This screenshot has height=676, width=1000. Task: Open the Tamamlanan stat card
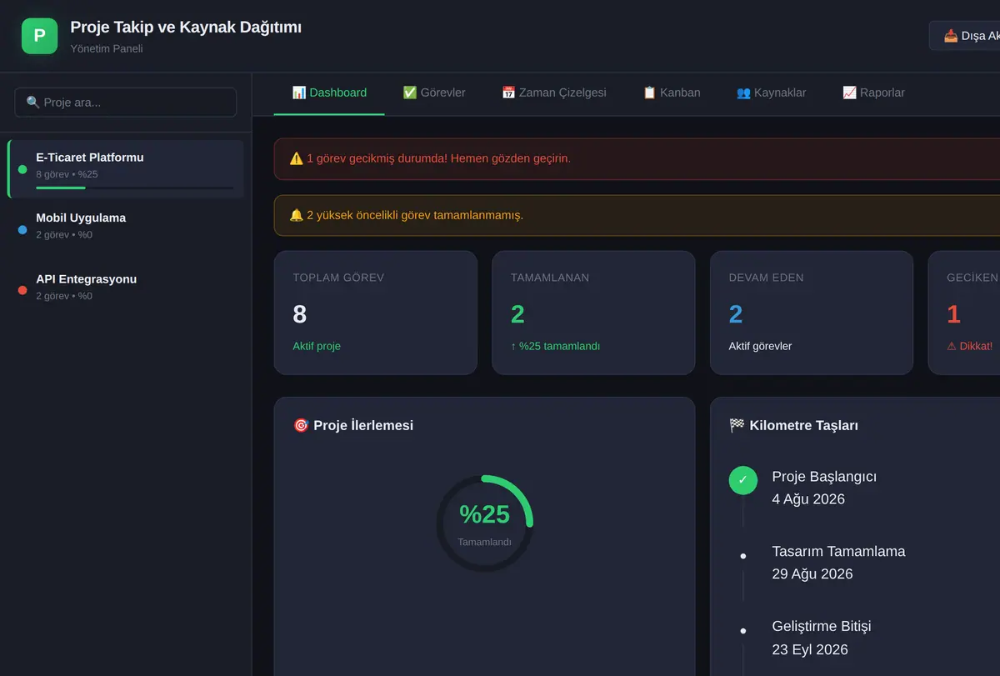coord(593,313)
